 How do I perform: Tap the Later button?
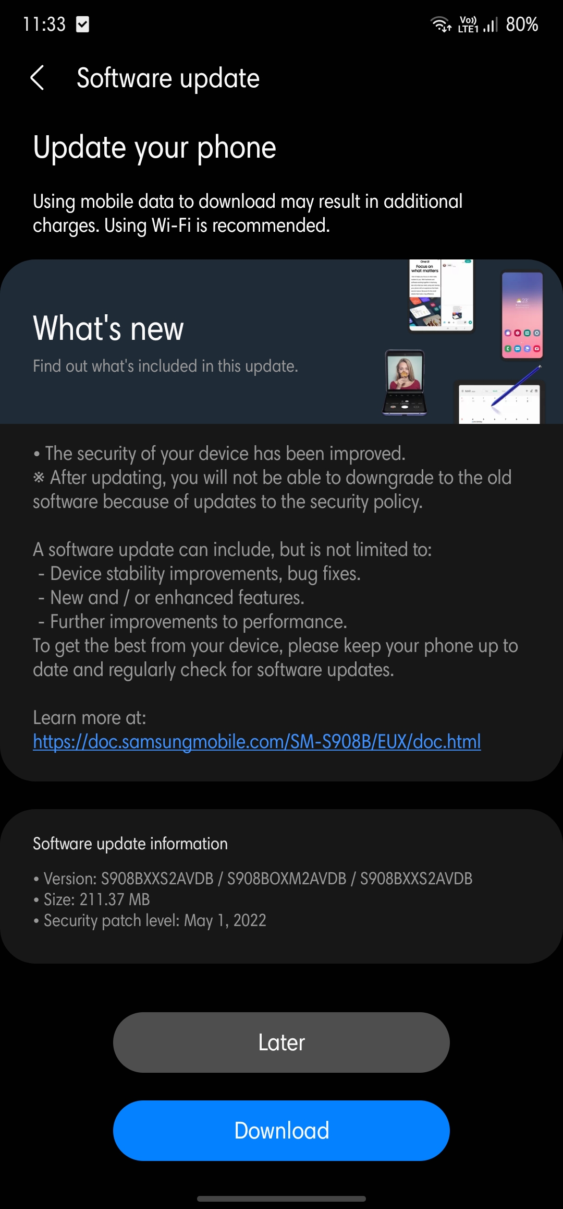(281, 1042)
